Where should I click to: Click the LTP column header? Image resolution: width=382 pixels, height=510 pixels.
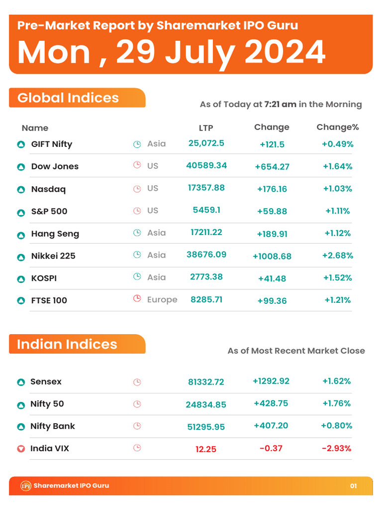206,128
